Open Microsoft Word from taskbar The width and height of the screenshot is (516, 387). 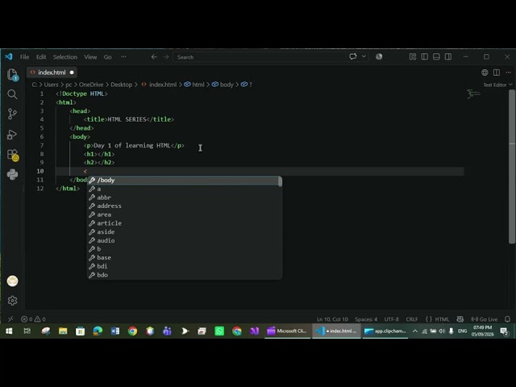point(115,331)
